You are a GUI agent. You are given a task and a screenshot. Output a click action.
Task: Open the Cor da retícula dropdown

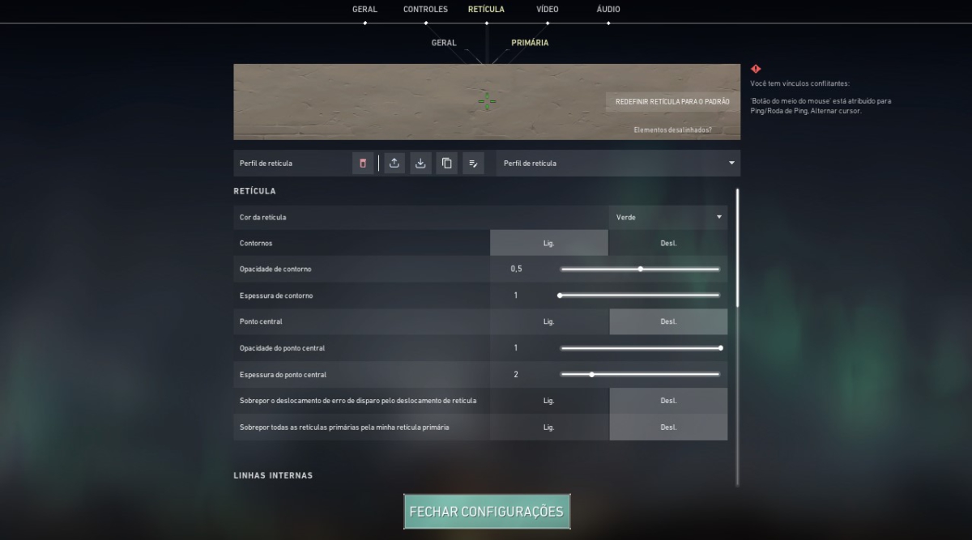coord(667,217)
